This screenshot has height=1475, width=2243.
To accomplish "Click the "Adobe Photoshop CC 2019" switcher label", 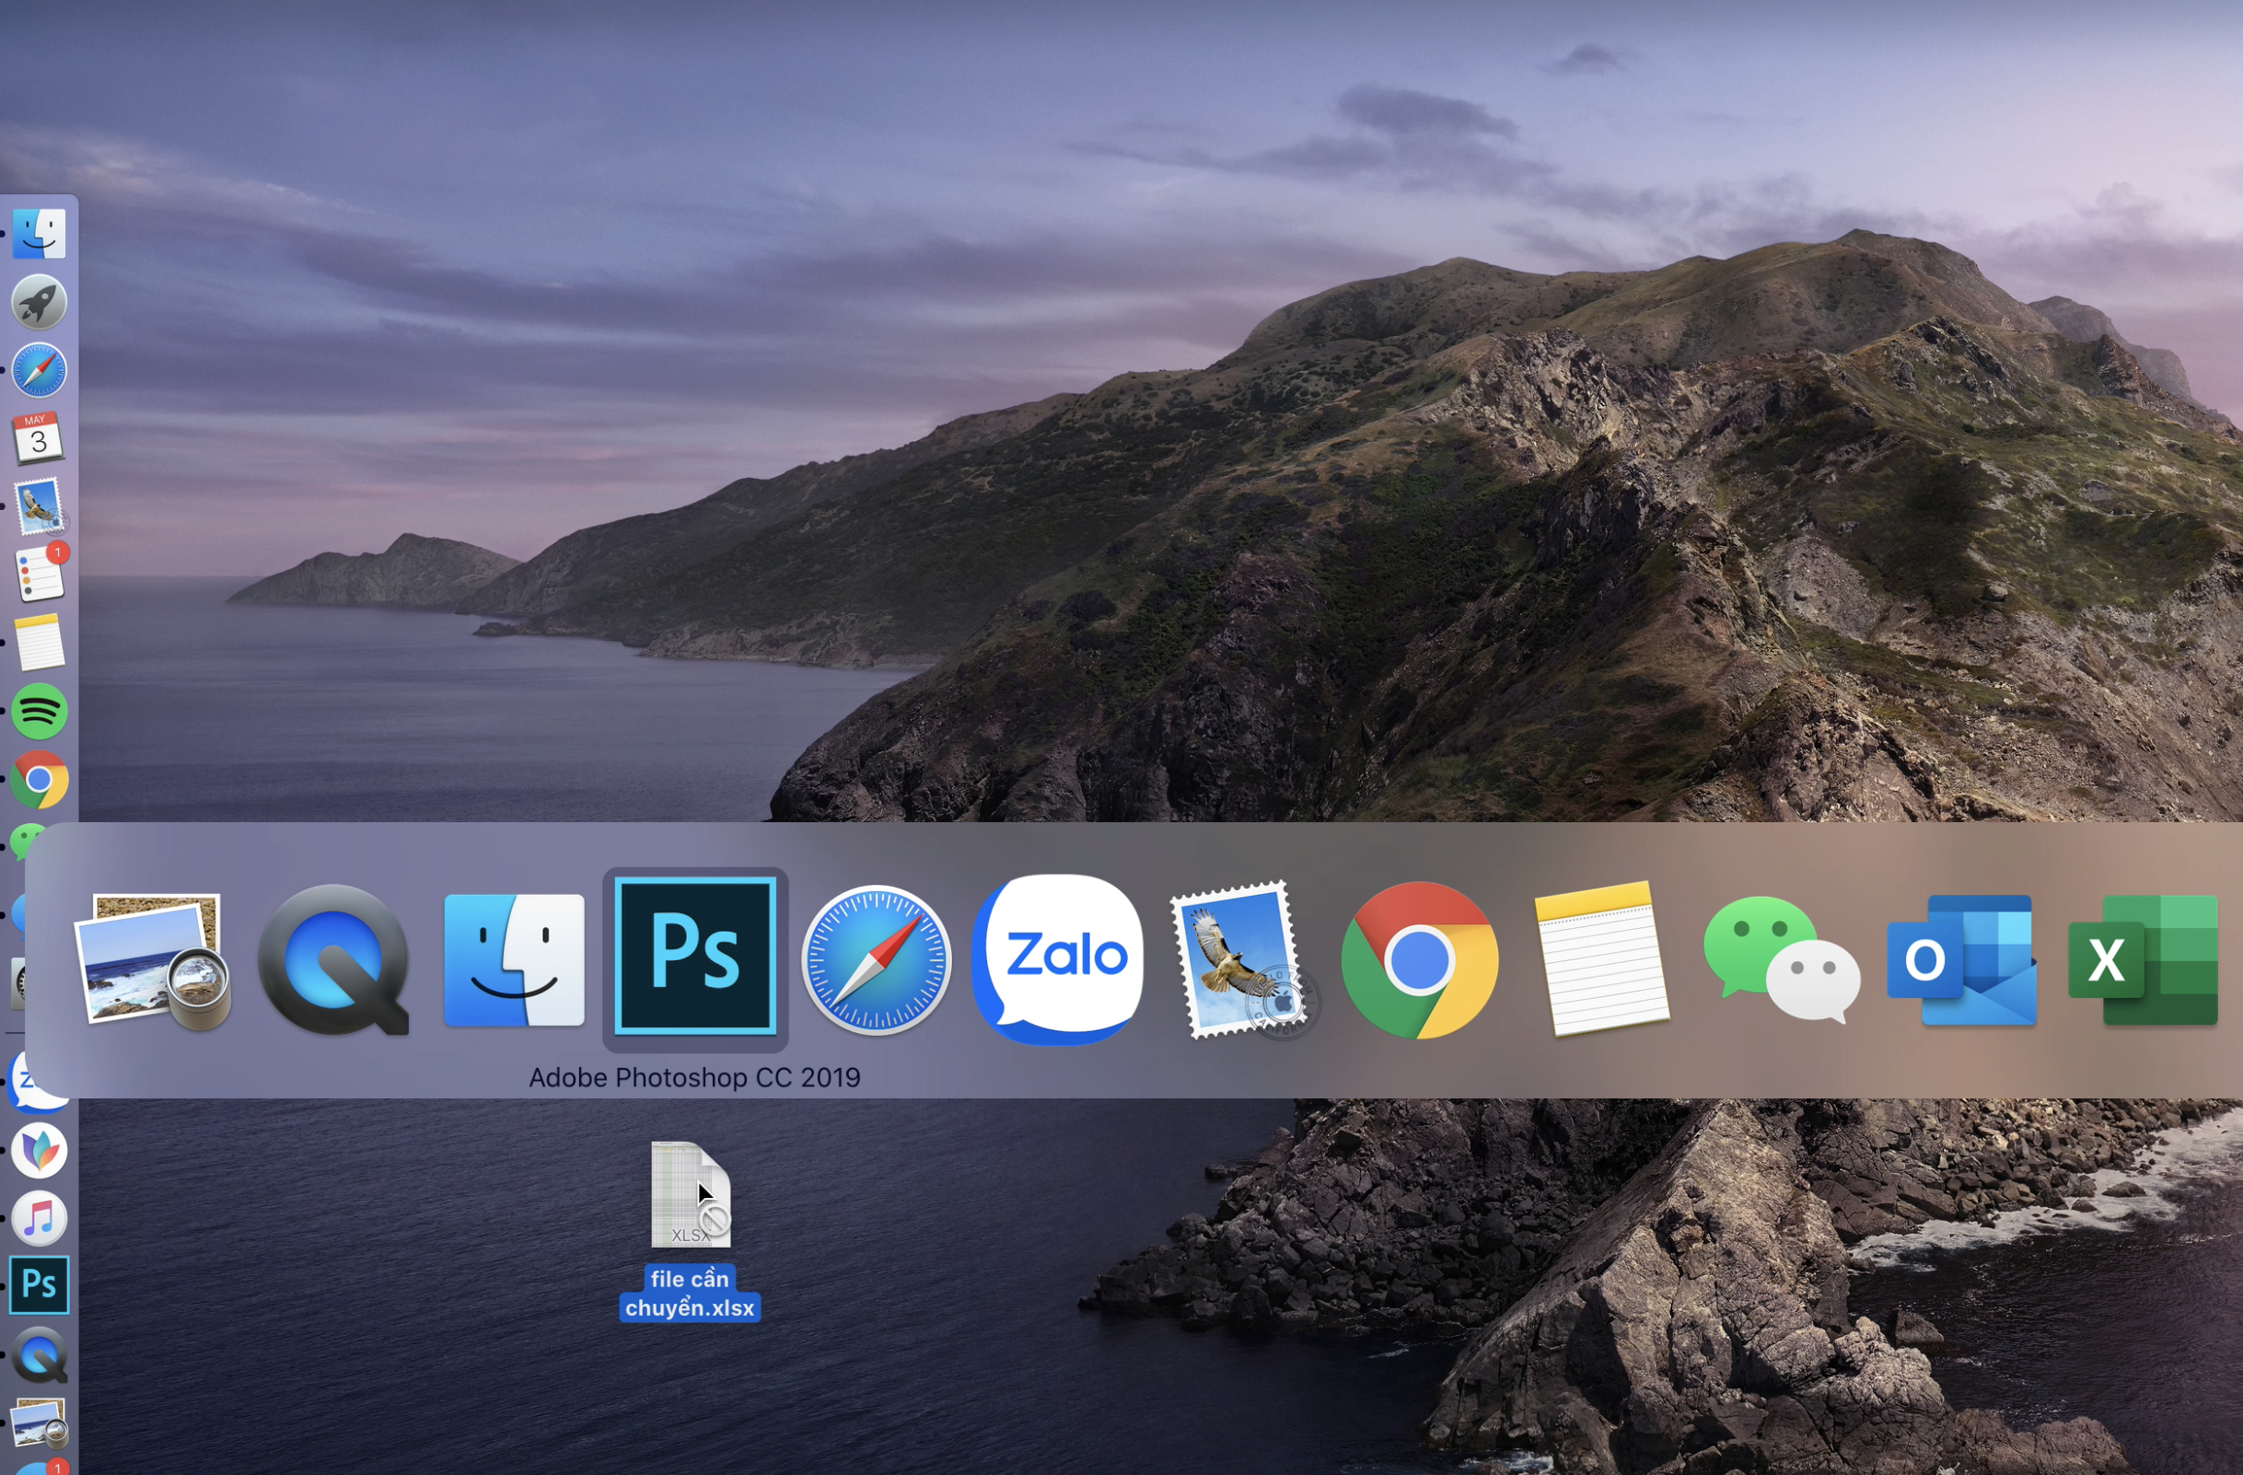I will point(694,1077).
